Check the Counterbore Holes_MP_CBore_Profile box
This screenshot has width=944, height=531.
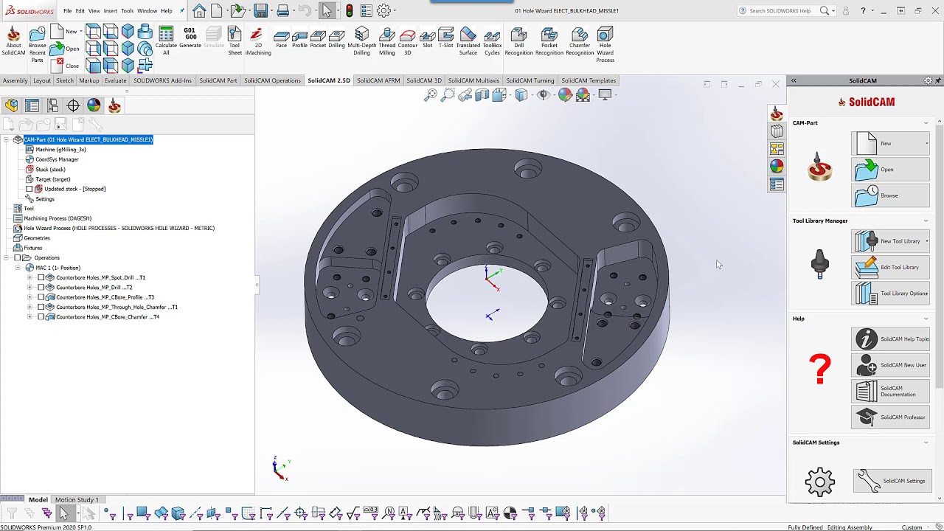click(41, 297)
